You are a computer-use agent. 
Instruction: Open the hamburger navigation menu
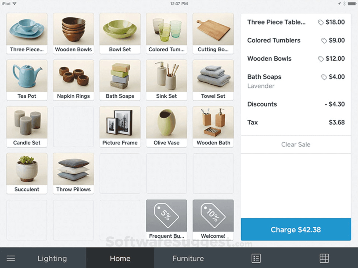coord(11,258)
